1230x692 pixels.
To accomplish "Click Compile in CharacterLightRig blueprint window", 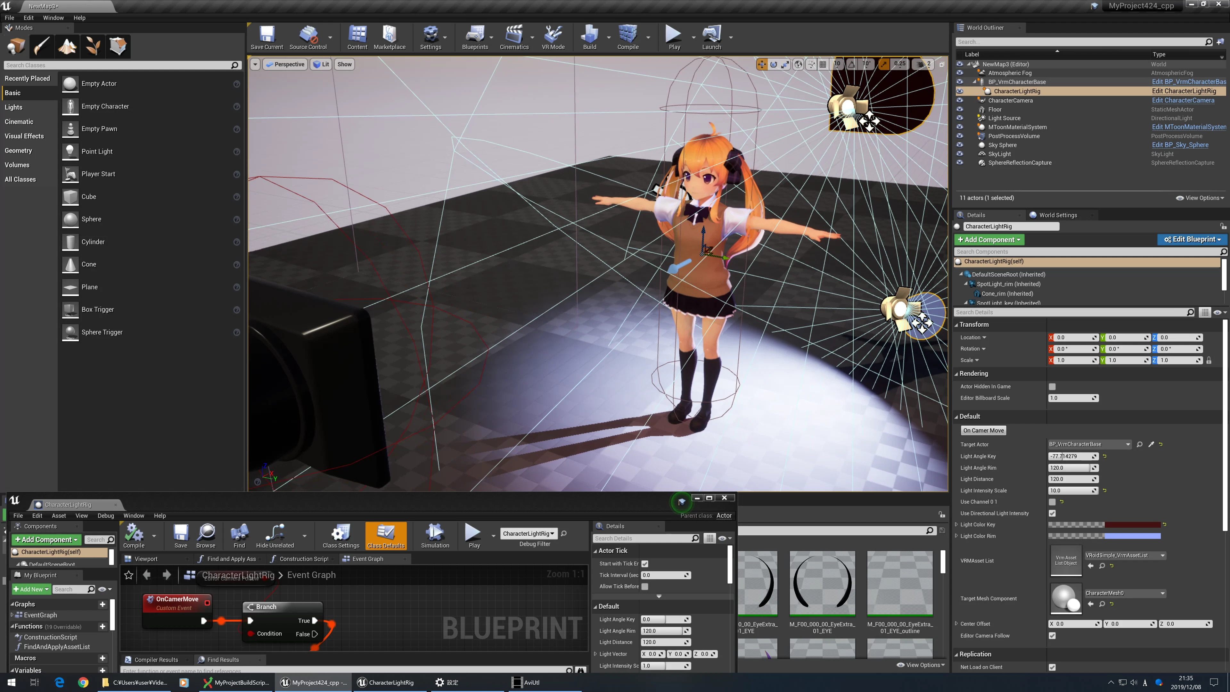I will pos(134,536).
